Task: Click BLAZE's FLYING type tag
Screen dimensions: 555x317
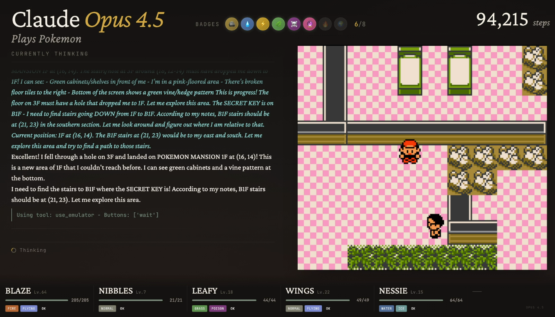Action: (x=29, y=308)
